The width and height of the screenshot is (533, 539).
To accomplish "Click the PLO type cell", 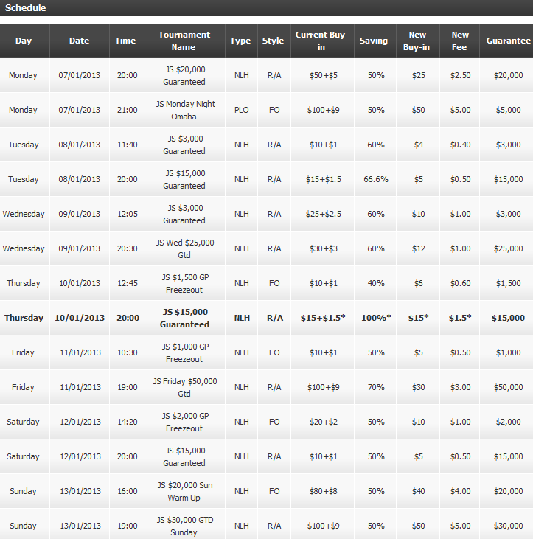I will 242,110.
